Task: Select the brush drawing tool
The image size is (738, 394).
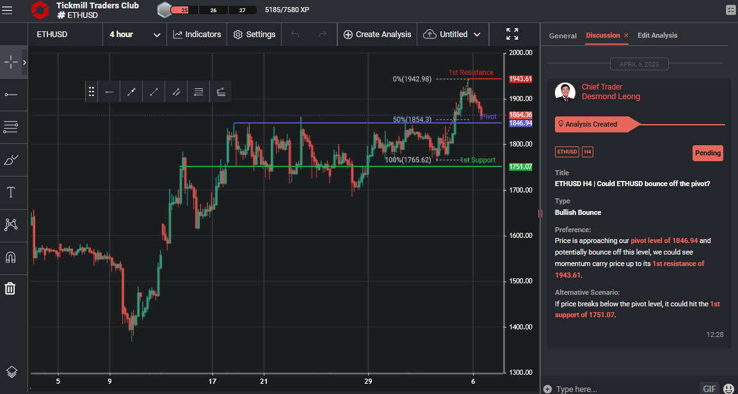Action: click(10, 160)
